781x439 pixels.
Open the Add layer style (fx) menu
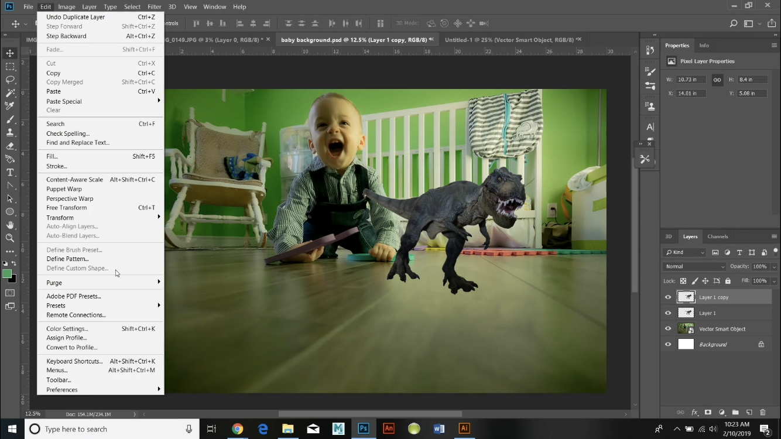[x=694, y=413]
